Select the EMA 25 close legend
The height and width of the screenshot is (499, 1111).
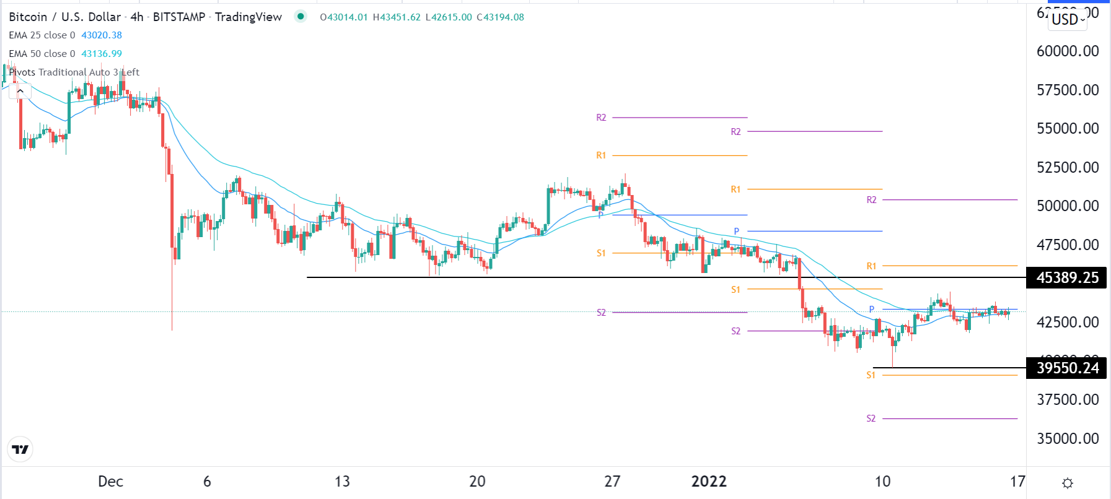pyautogui.click(x=42, y=35)
